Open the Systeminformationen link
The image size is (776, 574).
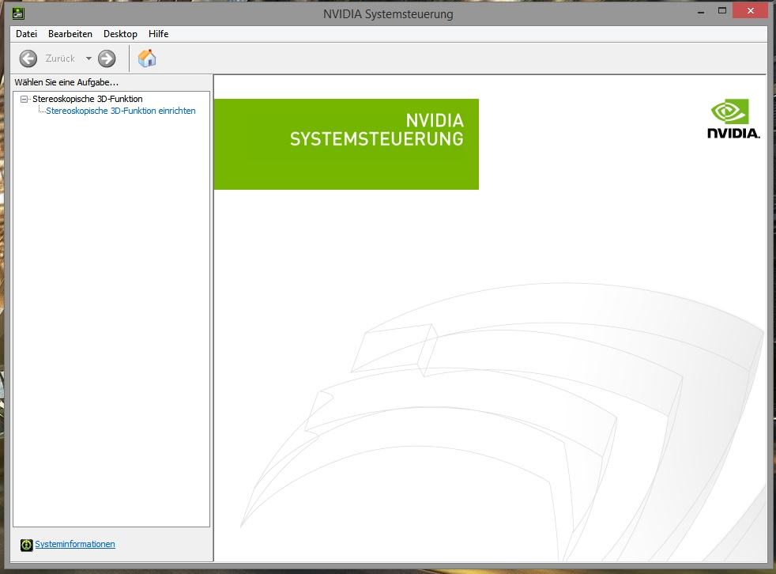coord(75,544)
